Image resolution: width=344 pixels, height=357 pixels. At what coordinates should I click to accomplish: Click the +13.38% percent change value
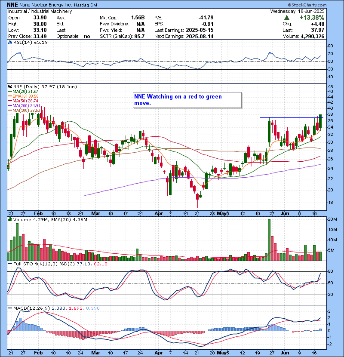click(312, 18)
